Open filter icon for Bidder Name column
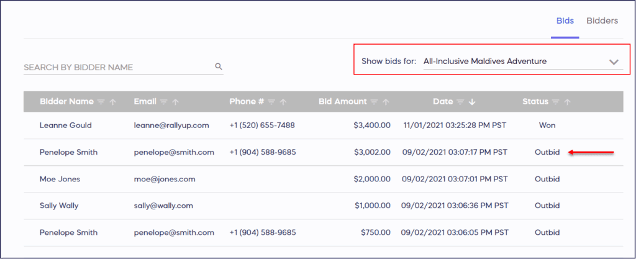 click(101, 102)
